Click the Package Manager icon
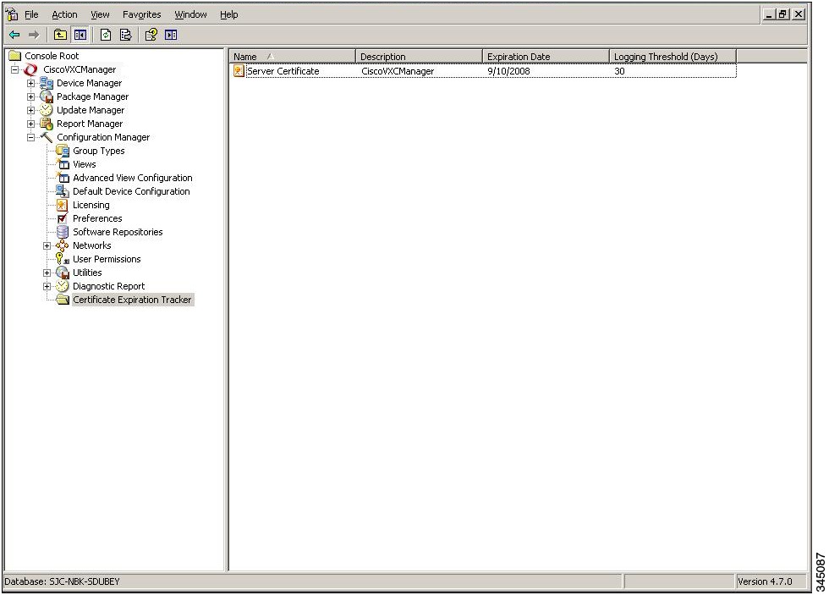The height and width of the screenshot is (595, 829). (x=47, y=96)
